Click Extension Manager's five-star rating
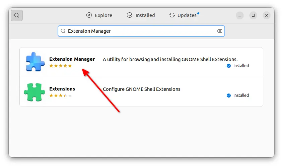The height and width of the screenshot is (167, 283). (61, 66)
